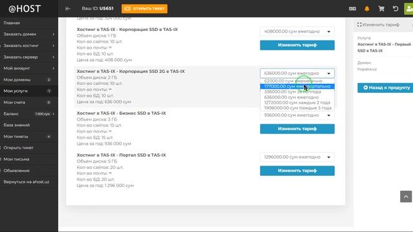The width and height of the screenshot is (413, 232).
Task: Open the 936000.00 сум ежегодно dropdown
Action: pos(297,115)
